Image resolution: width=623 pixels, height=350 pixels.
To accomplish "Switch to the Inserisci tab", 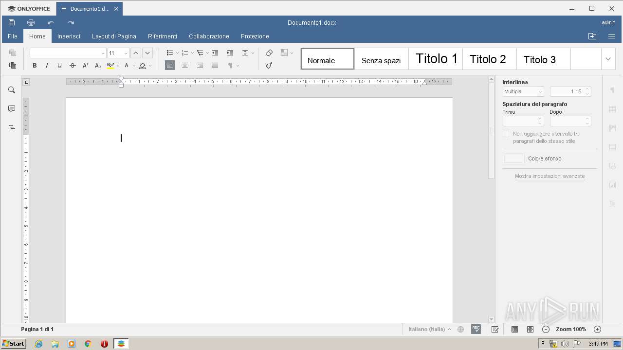I will 69,36.
